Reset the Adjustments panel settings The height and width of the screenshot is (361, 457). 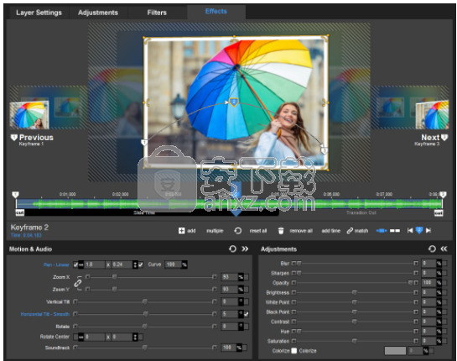point(432,249)
